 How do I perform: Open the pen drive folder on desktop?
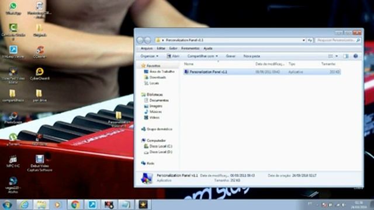coord(39,96)
